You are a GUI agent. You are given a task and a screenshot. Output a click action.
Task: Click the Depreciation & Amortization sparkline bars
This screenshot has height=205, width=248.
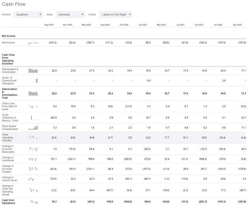(x=33, y=71)
